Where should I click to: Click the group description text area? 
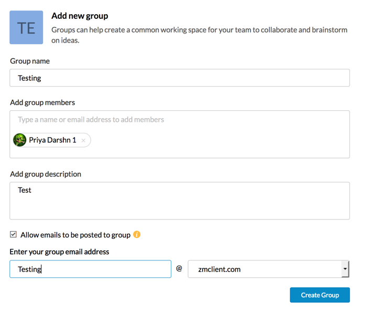(179, 201)
